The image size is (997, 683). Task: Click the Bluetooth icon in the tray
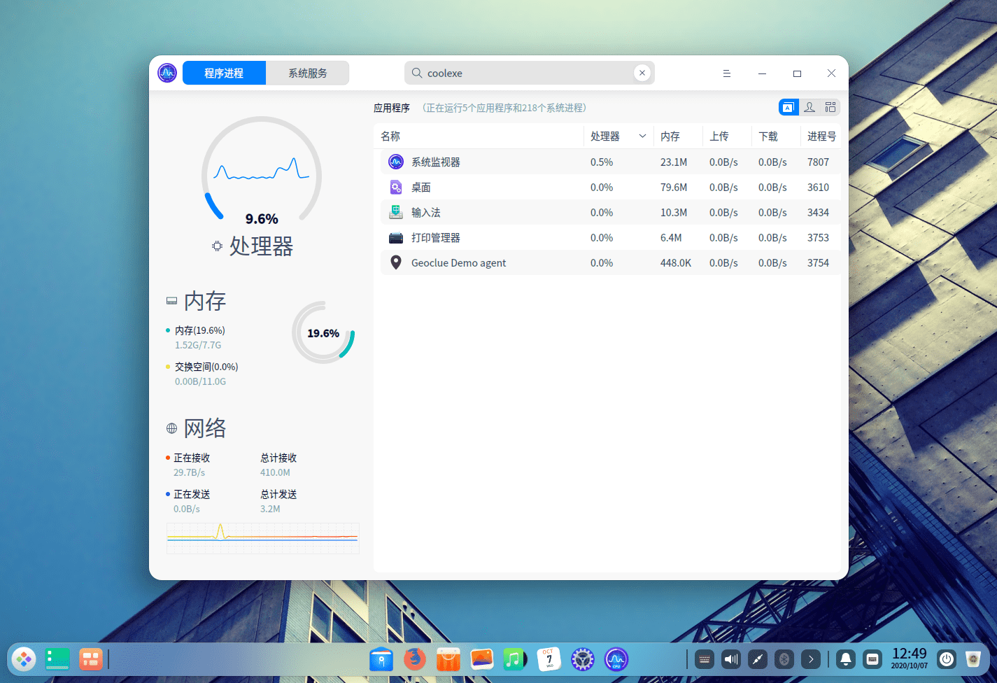click(784, 659)
